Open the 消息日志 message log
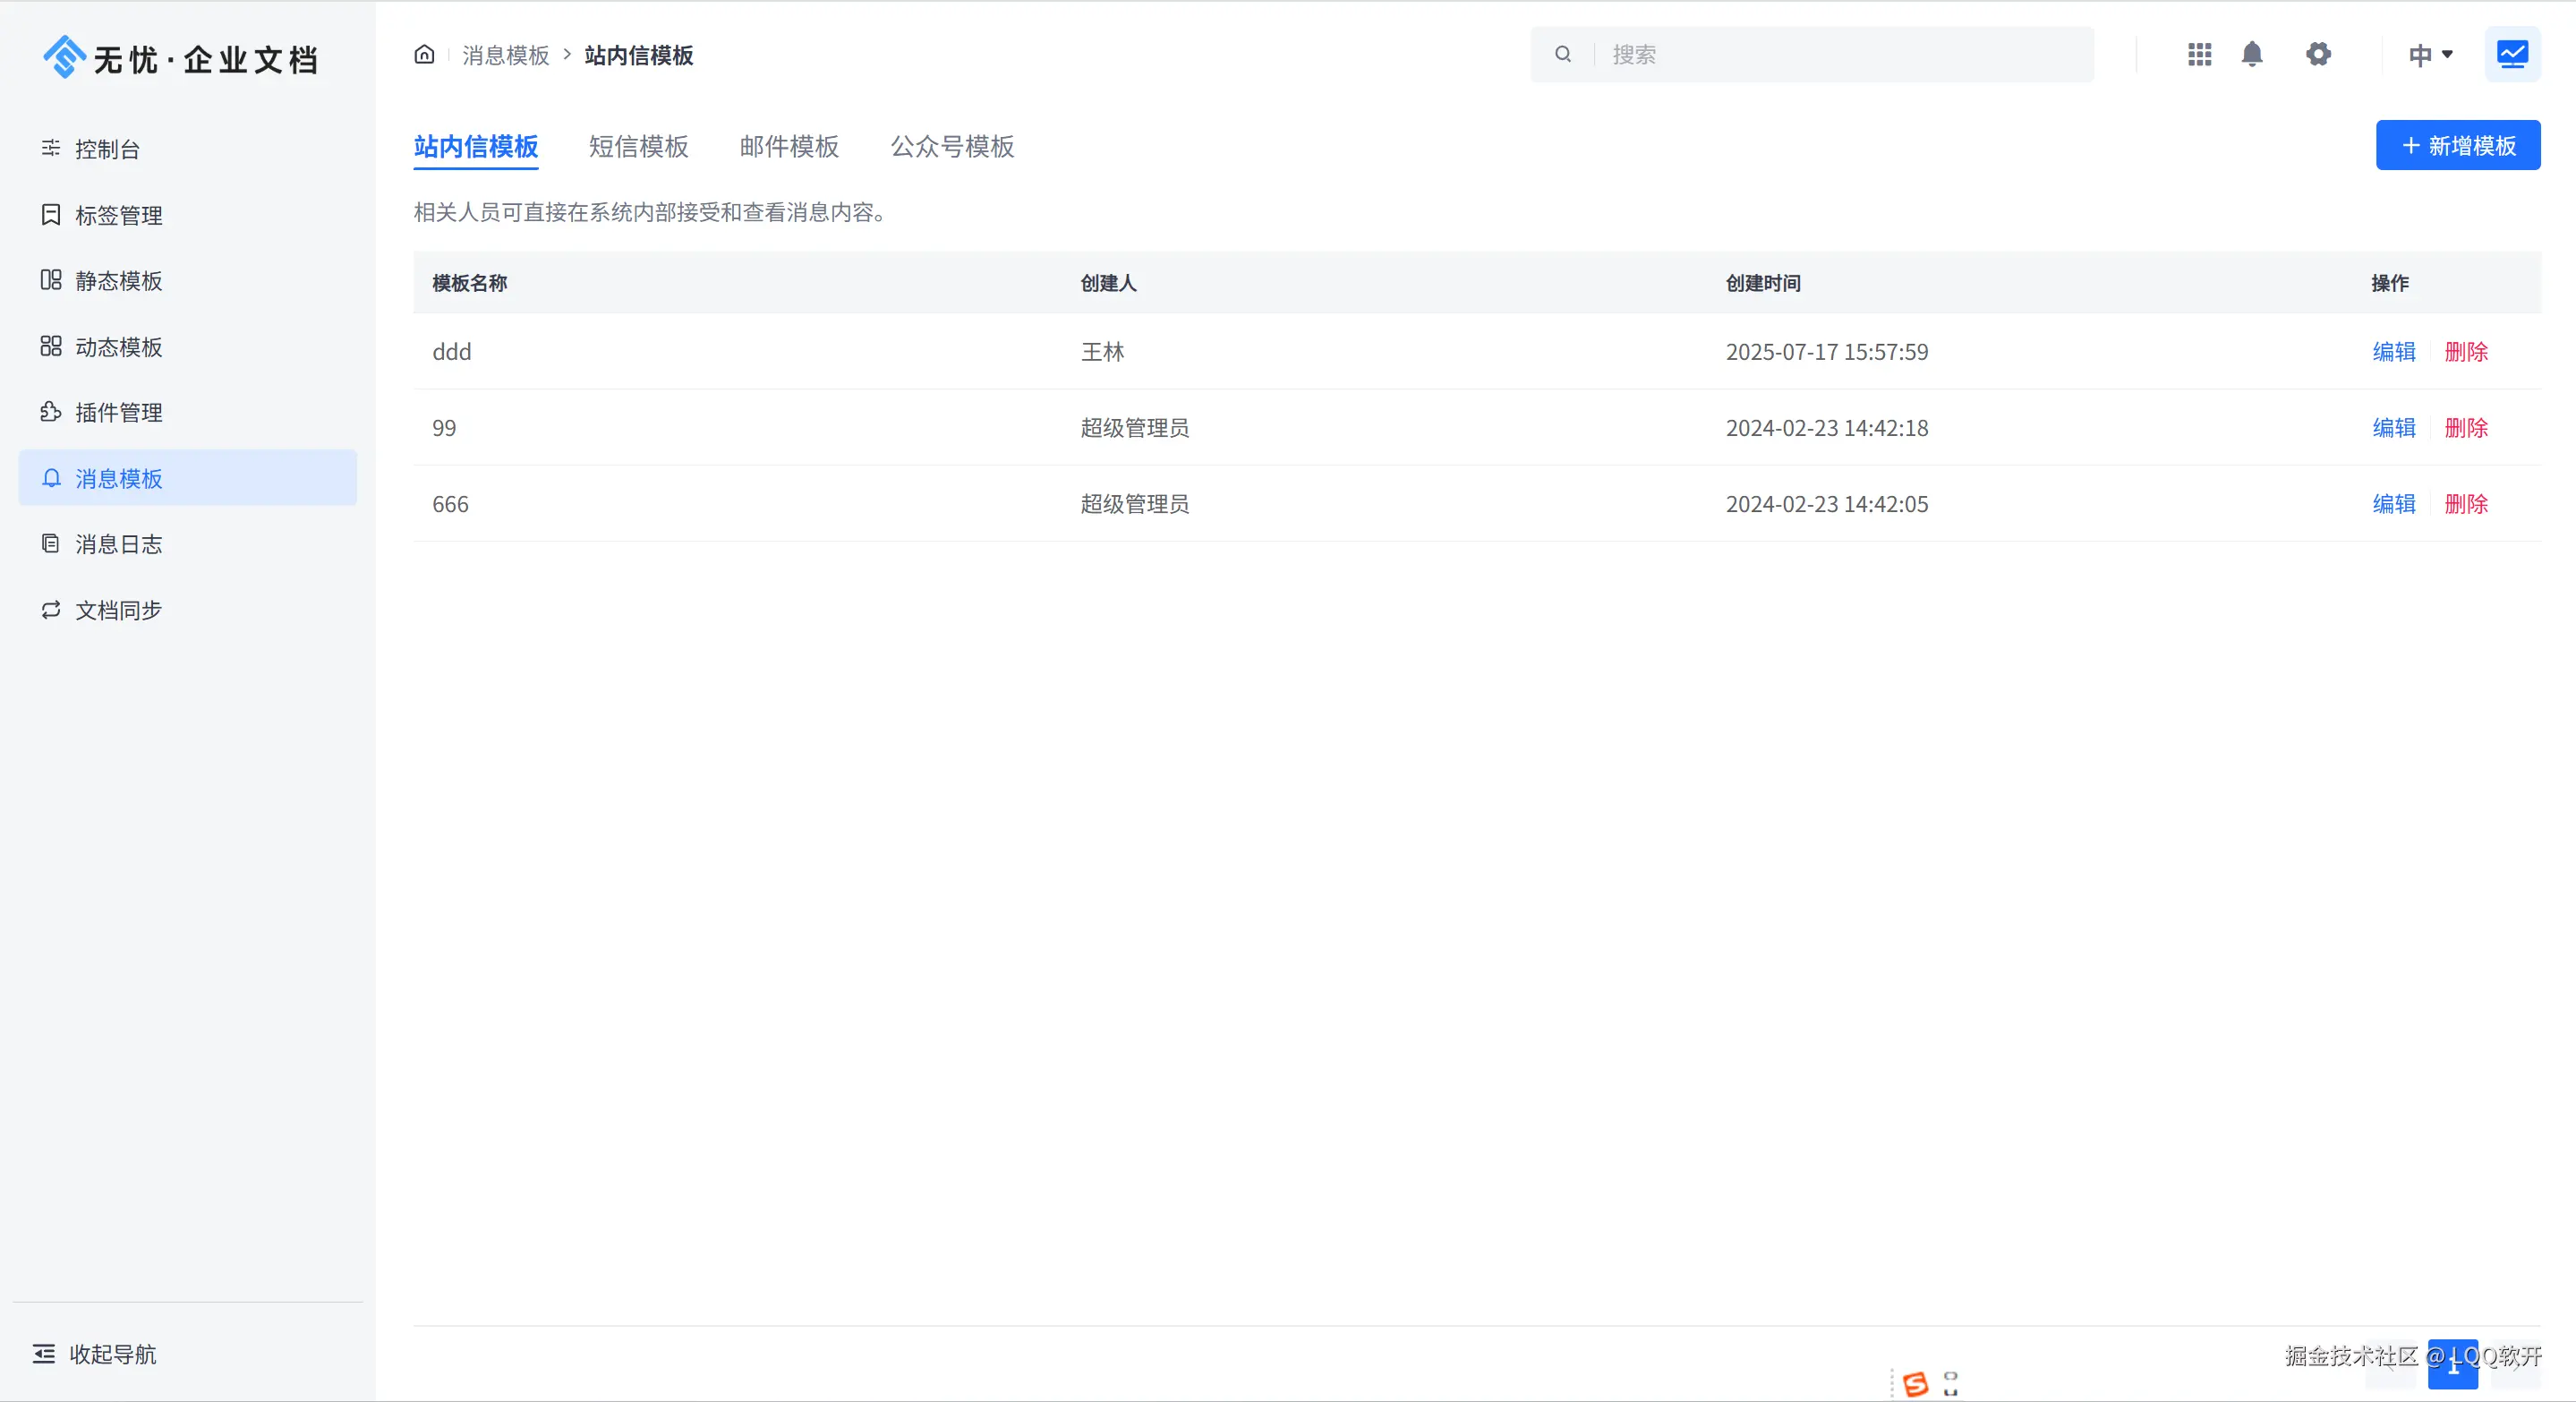 pos(117,544)
